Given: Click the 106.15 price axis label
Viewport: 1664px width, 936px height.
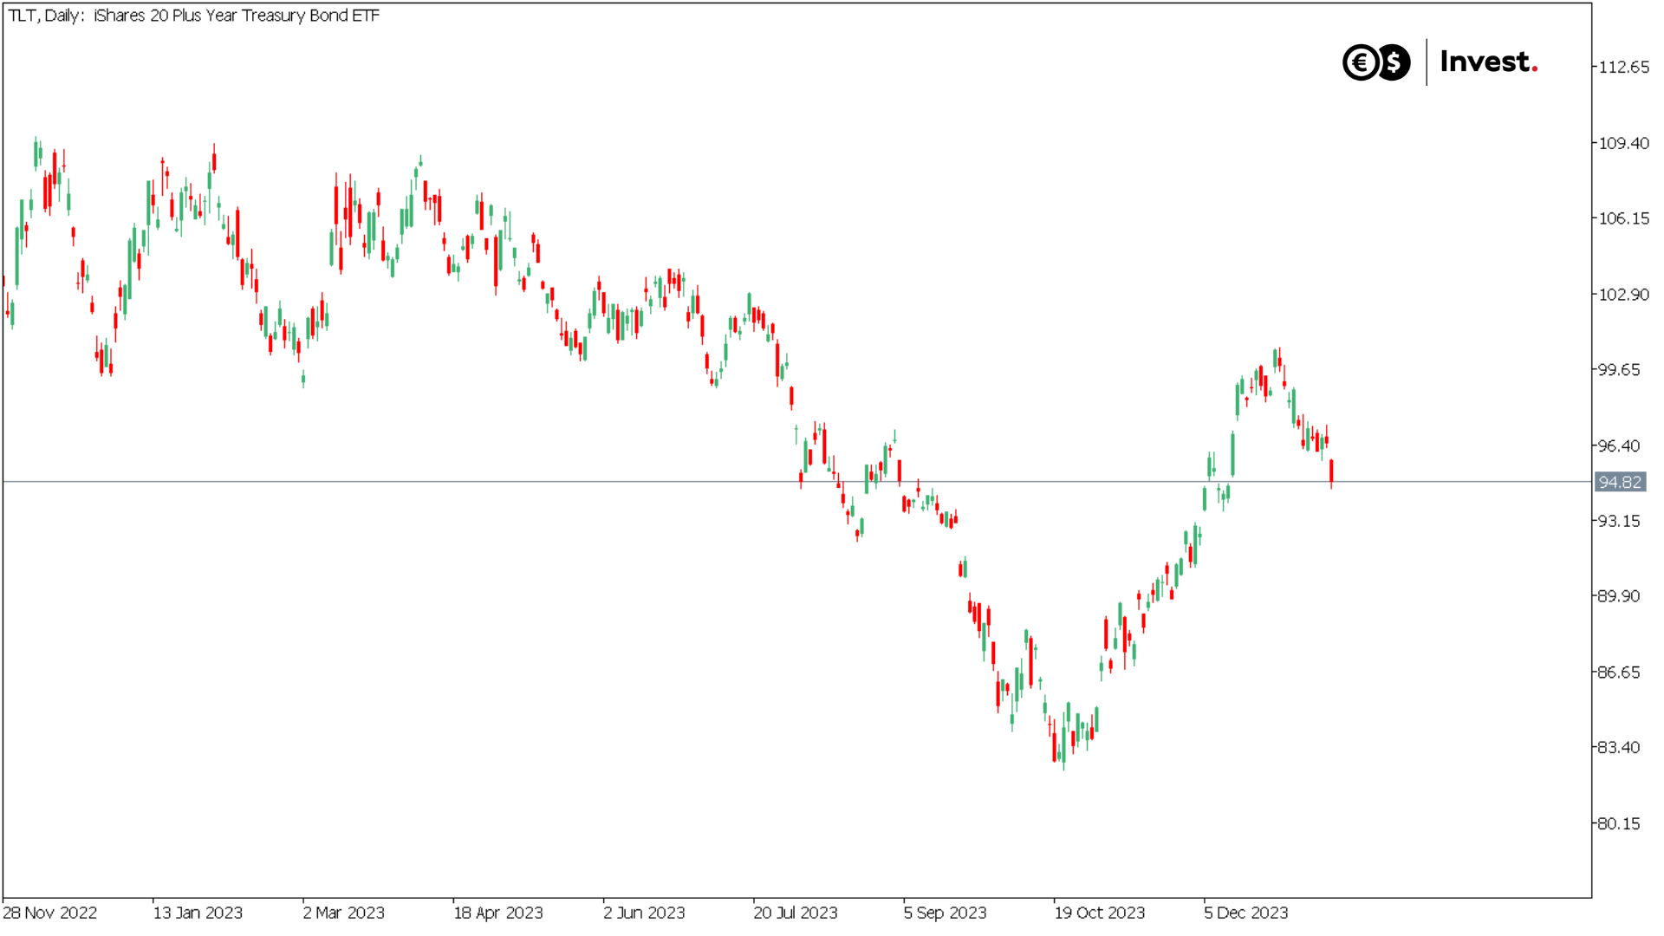Looking at the screenshot, I should 1624,218.
